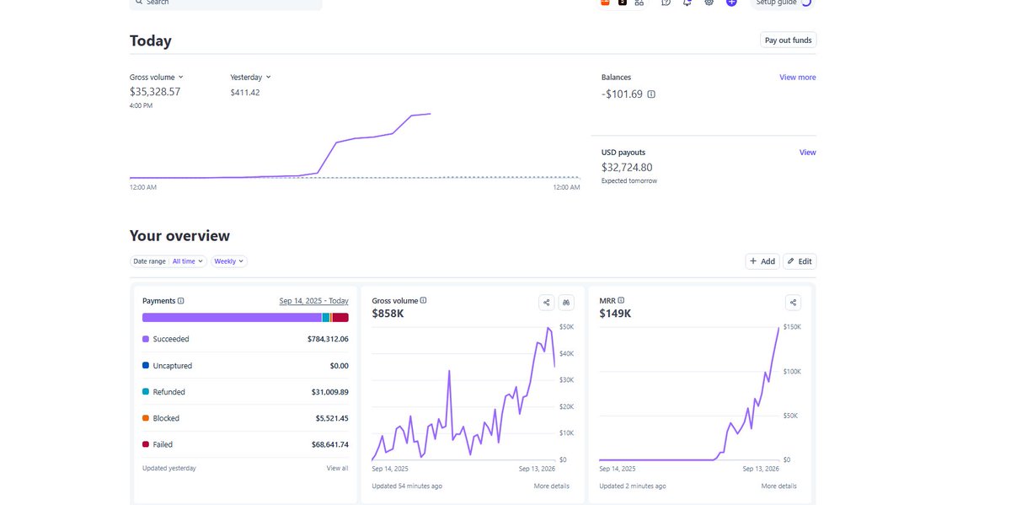Open the help question-mark icon in the top bar

point(666,3)
